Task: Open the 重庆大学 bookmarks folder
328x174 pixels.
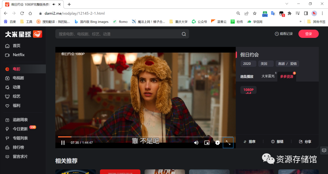Action: point(179,22)
